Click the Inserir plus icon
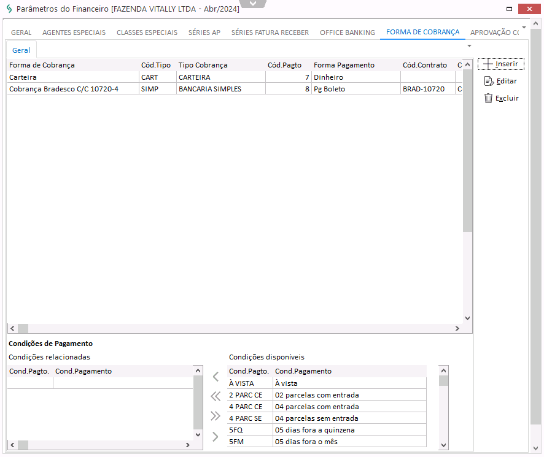This screenshot has width=544, height=457. [488, 64]
